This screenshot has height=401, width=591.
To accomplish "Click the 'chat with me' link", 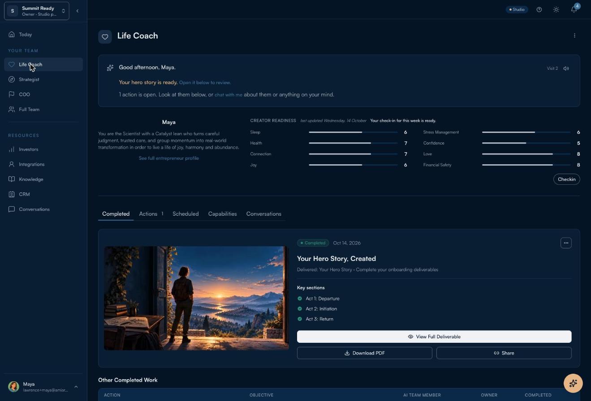I will [228, 95].
